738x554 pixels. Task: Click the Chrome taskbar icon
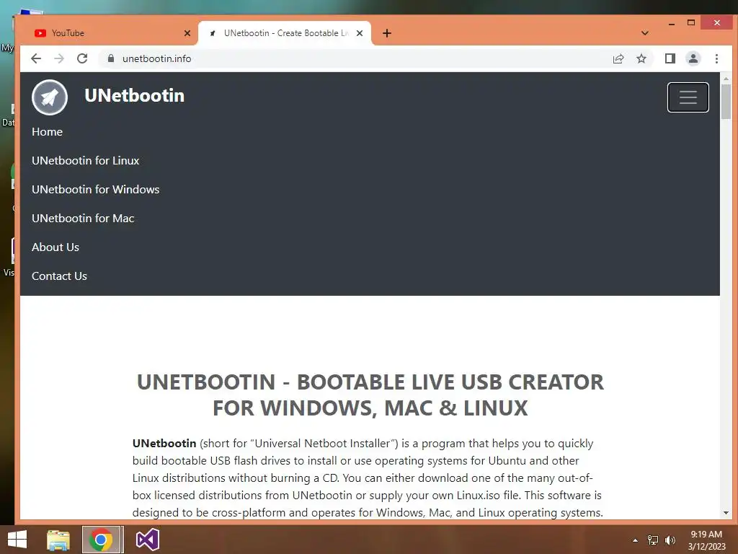click(x=101, y=540)
